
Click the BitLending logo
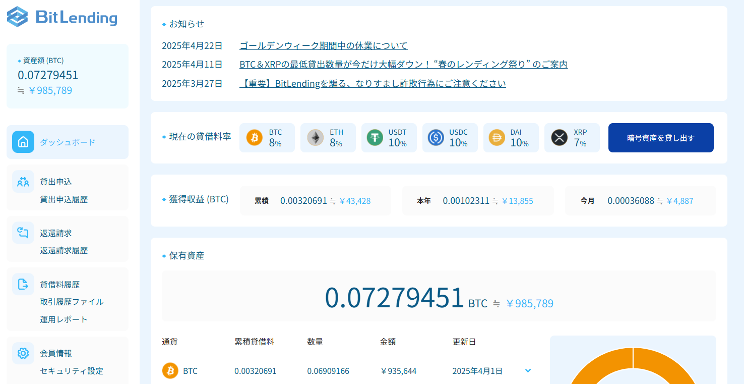(x=61, y=17)
